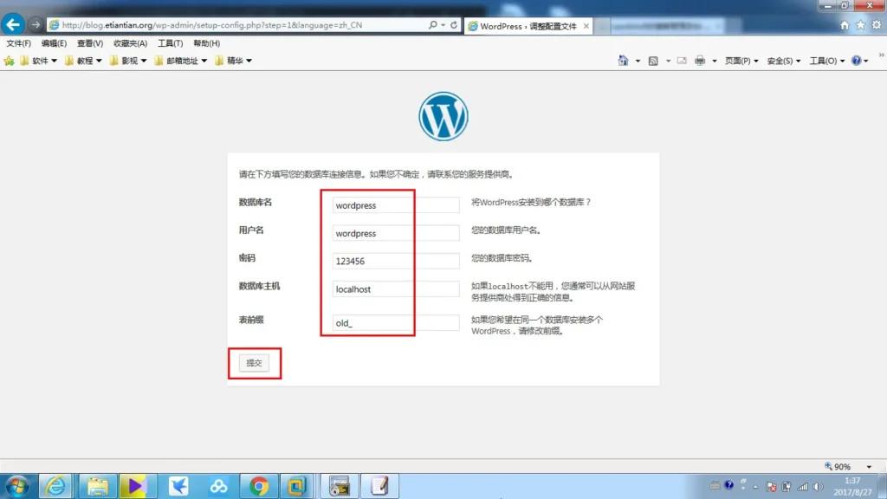Open the zoom level 90% dropdown

(x=842, y=466)
